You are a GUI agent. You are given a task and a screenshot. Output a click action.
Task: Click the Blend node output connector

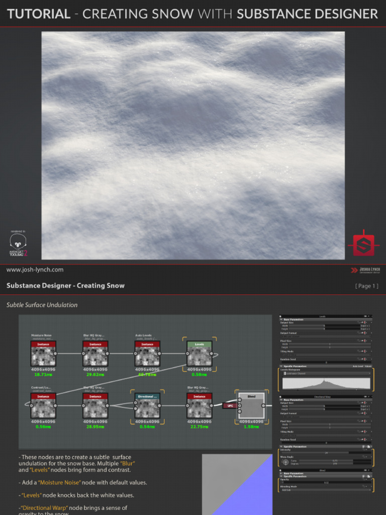point(263,406)
